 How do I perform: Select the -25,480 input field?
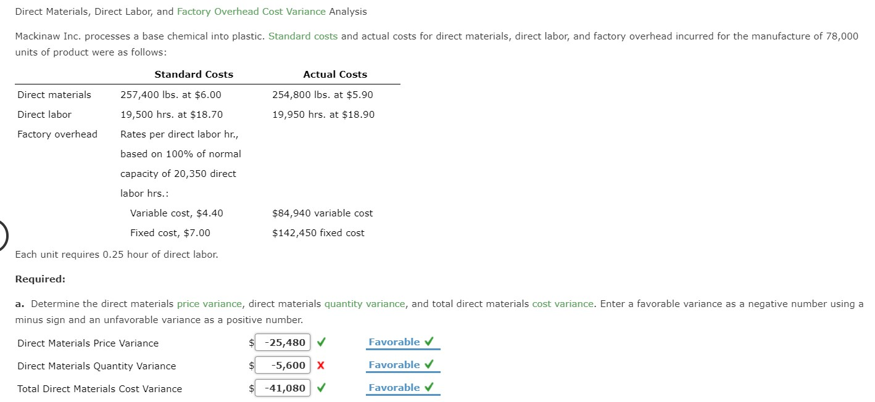point(282,342)
